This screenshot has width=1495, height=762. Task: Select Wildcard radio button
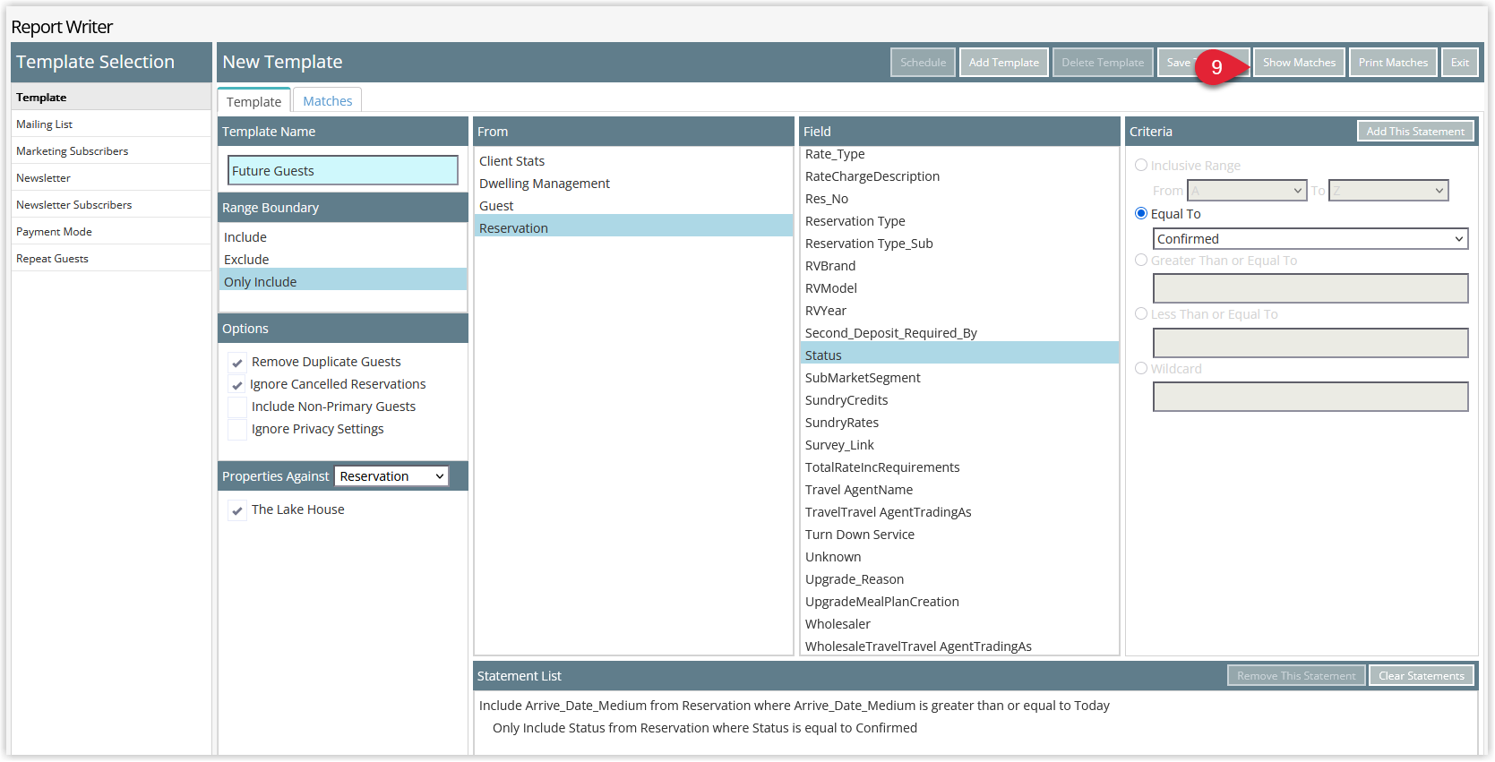(x=1141, y=369)
